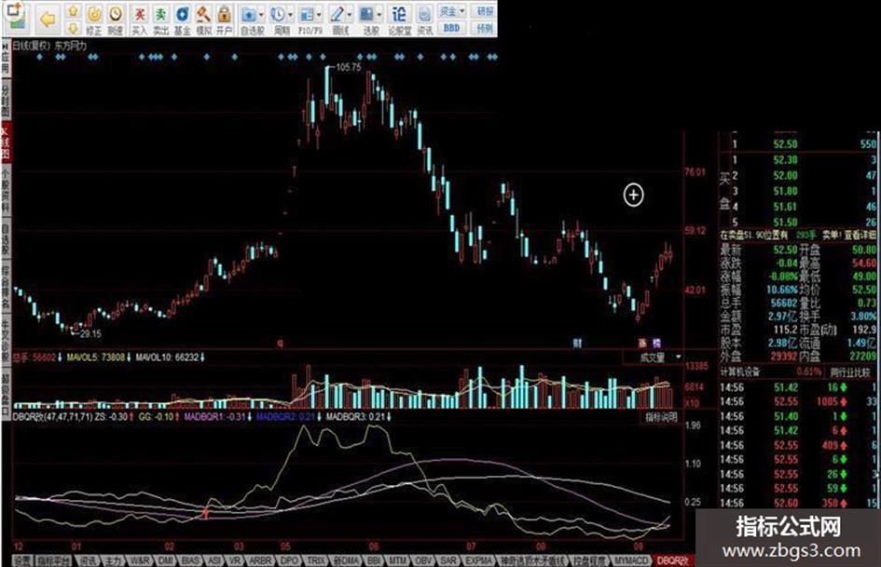Switch to the MTM indicator tab
Image resolution: width=881 pixels, height=567 pixels.
[x=398, y=560]
